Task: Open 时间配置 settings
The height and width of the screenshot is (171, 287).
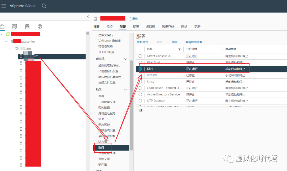Action: (x=104, y=107)
